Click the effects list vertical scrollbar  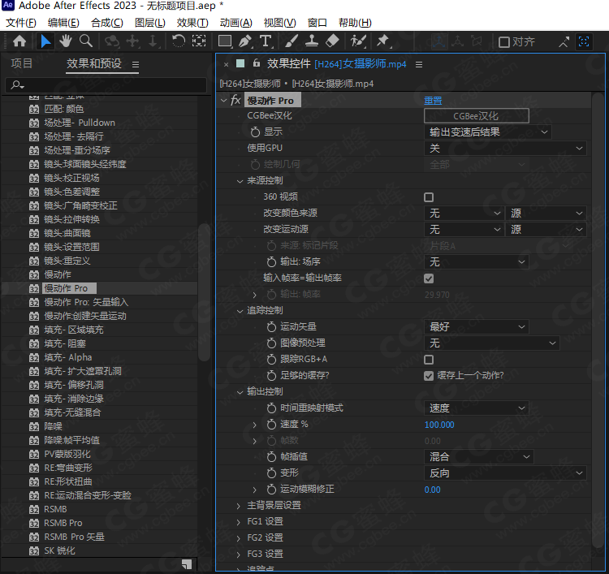click(x=203, y=293)
